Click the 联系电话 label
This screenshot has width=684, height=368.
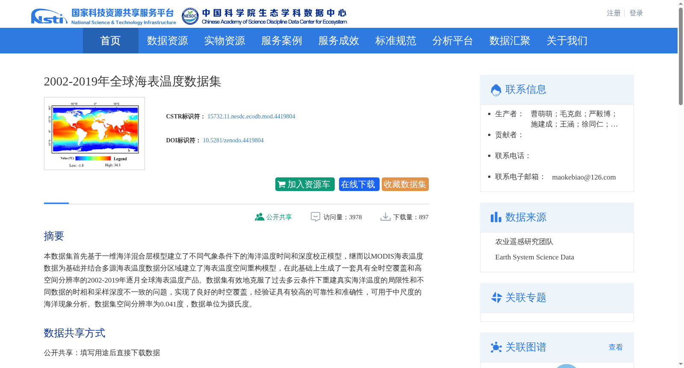click(x=513, y=156)
